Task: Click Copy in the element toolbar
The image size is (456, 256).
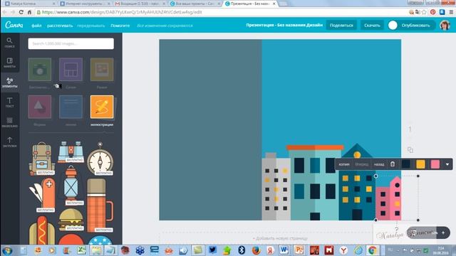Action: (x=344, y=164)
